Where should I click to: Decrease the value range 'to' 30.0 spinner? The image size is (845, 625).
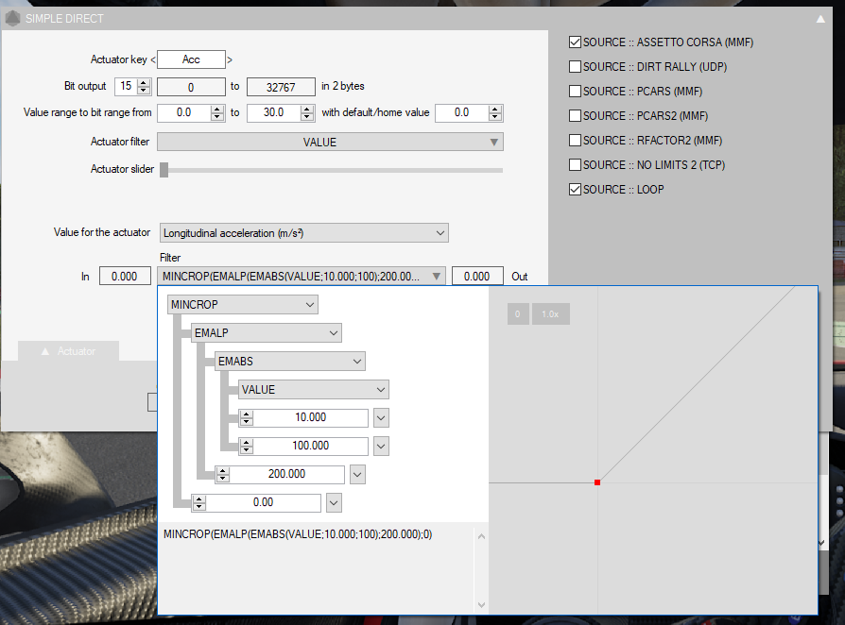point(306,116)
